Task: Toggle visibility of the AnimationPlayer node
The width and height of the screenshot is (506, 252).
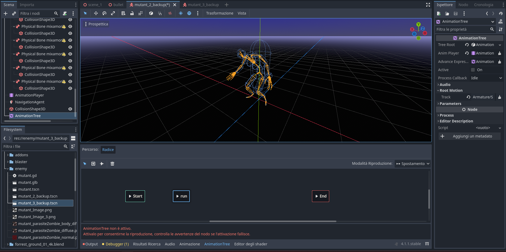Action: click(x=70, y=95)
